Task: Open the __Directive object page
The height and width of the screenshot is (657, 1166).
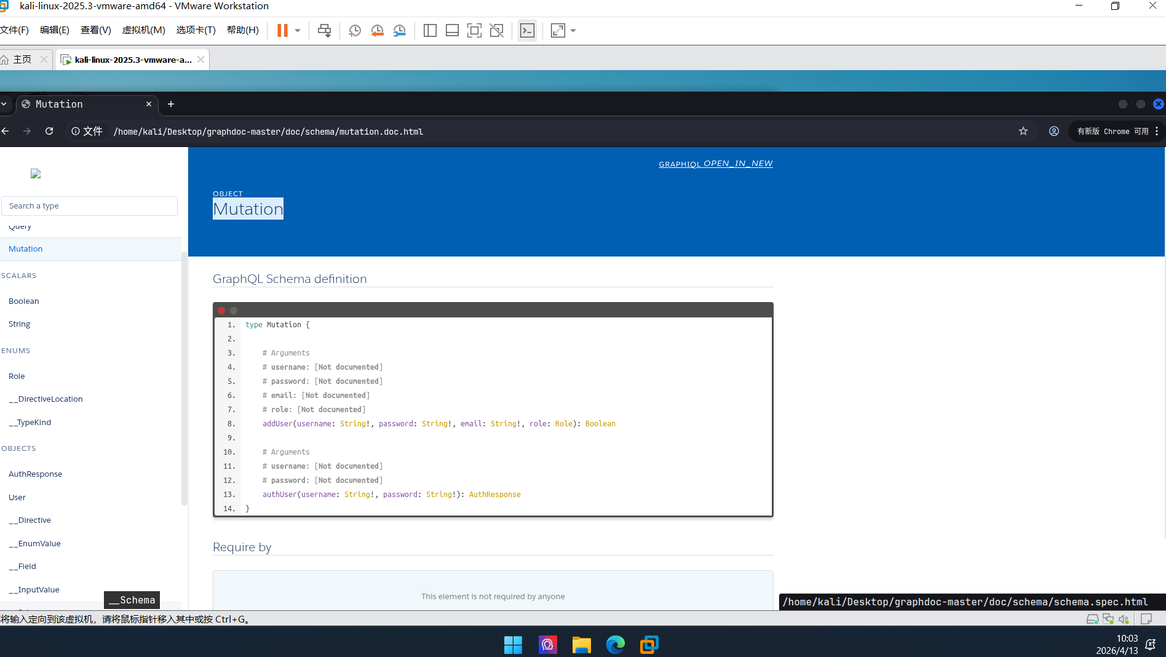Action: point(30,520)
